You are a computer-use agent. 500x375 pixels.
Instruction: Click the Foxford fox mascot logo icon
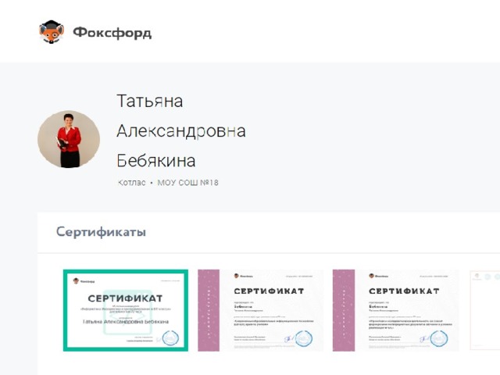coord(52,32)
